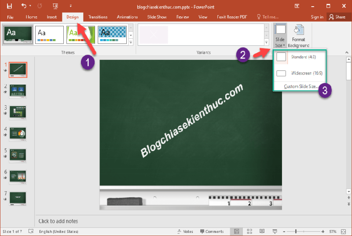Save the presentation with the floppy icon
Screen dimensions: 352x236
[x=9, y=6]
